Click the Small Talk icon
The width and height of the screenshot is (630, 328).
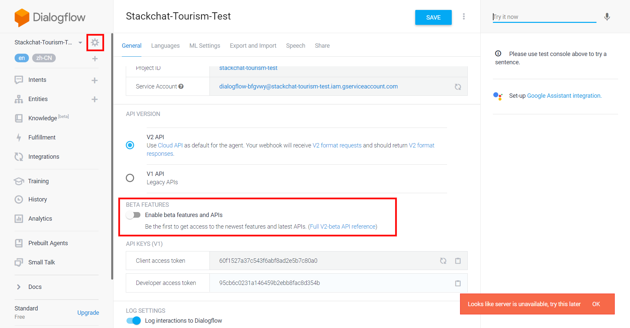tap(19, 262)
